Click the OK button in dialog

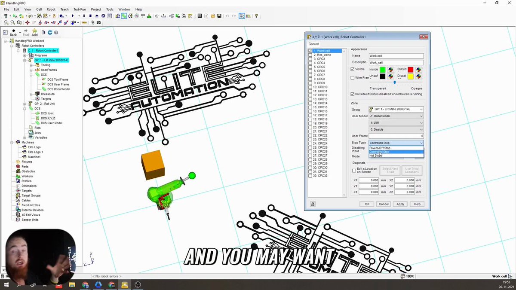click(367, 204)
